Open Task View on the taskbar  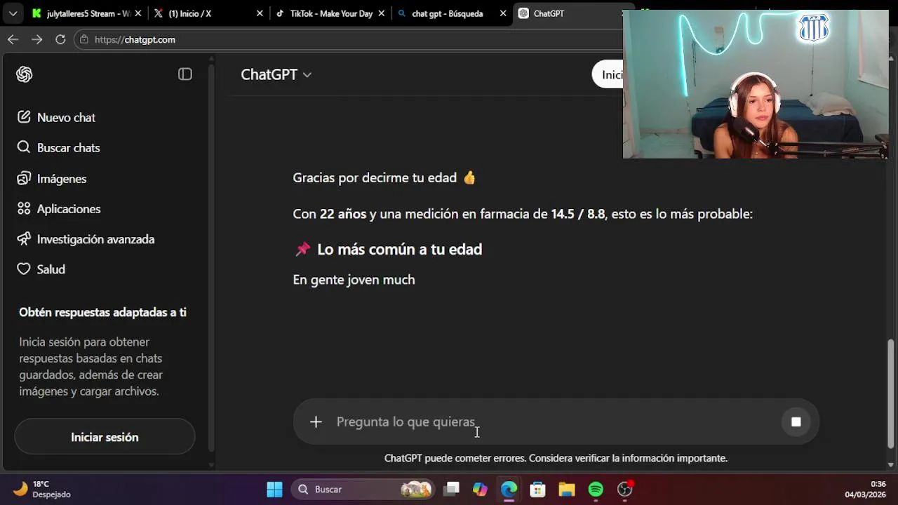452,489
